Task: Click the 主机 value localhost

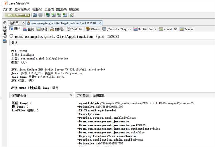Action: 28,55
